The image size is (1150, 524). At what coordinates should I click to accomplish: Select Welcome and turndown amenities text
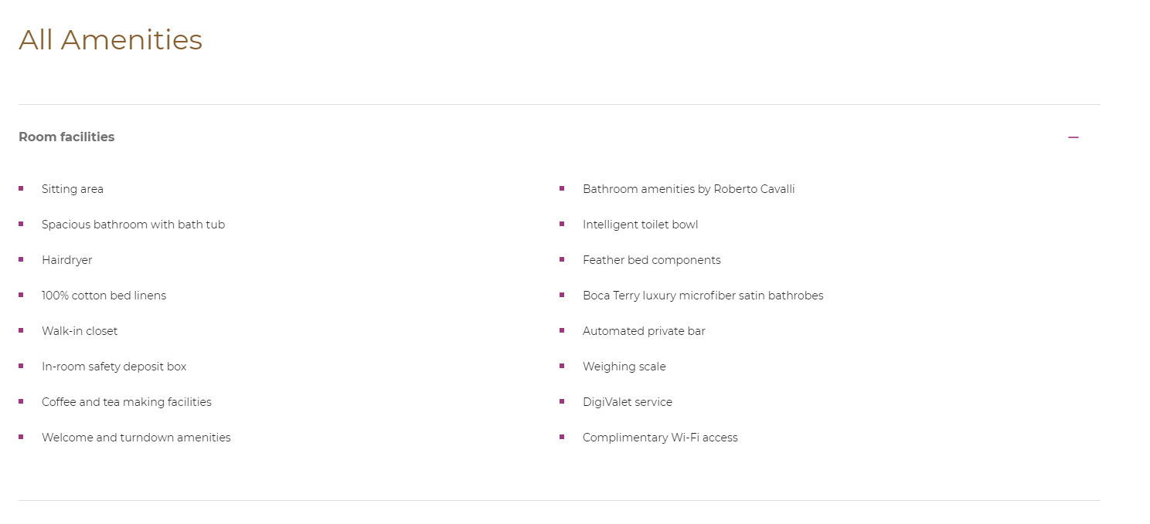tap(136, 438)
